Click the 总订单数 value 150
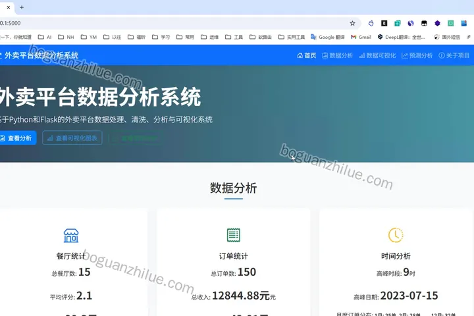Image resolution: width=474 pixels, height=316 pixels. coord(247,272)
